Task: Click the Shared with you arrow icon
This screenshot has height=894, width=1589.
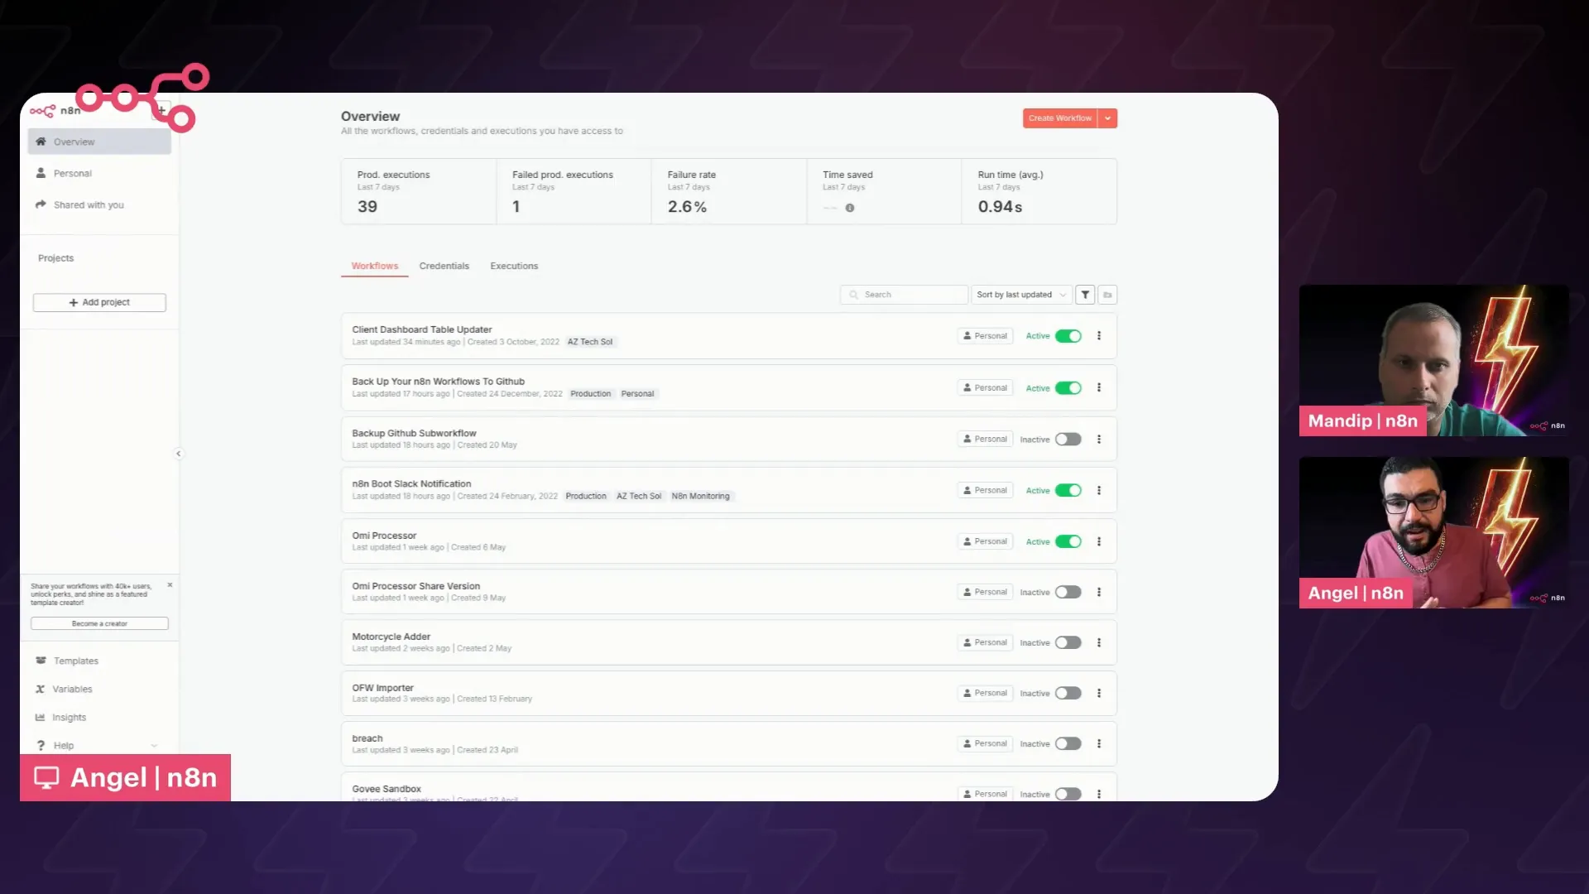Action: click(41, 204)
